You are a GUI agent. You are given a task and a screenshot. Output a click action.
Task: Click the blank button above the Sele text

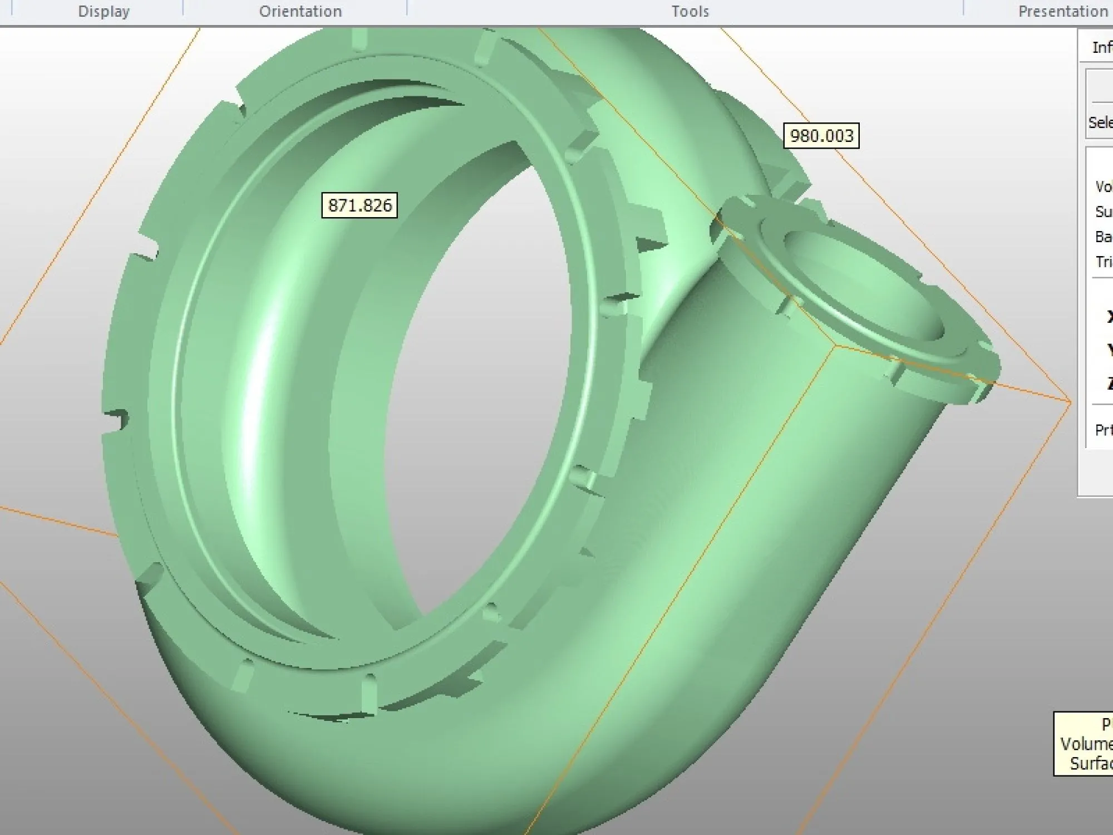(x=1101, y=86)
